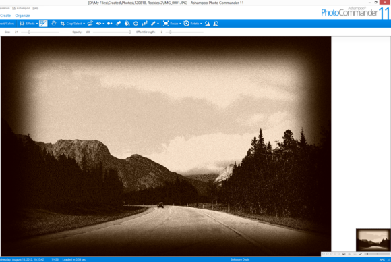391x262 pixels.
Task: Open the My Ashampoo menu
Action: pyautogui.click(x=21, y=8)
